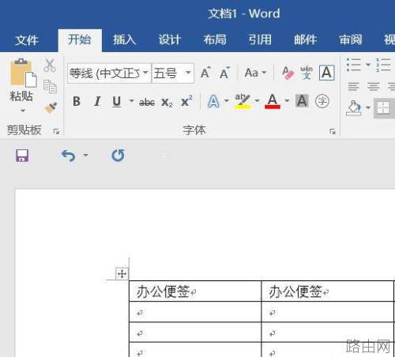Open the Change Case Aa menu
Image resolution: width=395 pixels, height=357 pixels.
255,73
